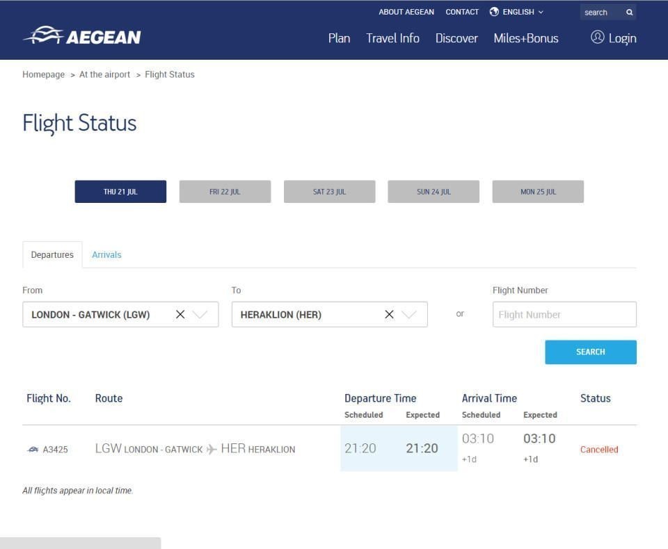Click the globe language icon

[x=494, y=12]
